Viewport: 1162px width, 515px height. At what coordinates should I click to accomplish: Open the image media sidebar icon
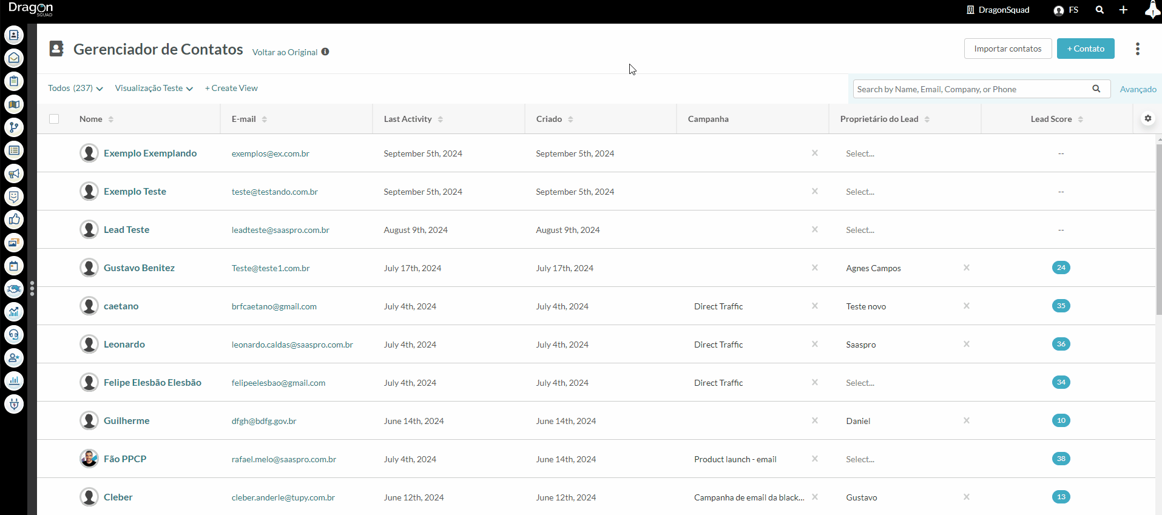coord(14,243)
